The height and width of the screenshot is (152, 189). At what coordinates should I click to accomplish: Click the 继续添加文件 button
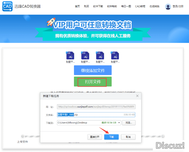click(x=93, y=71)
